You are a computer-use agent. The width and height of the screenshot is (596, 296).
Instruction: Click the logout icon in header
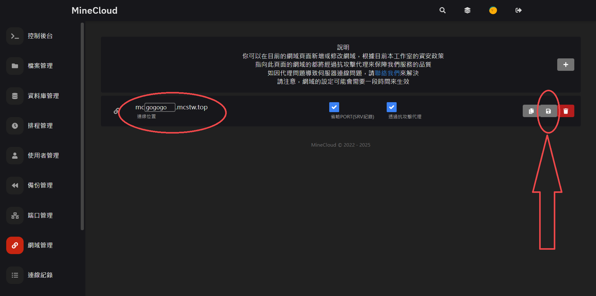pos(518,10)
